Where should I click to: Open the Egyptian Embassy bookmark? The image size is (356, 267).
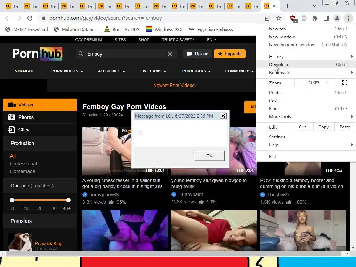tap(211, 29)
